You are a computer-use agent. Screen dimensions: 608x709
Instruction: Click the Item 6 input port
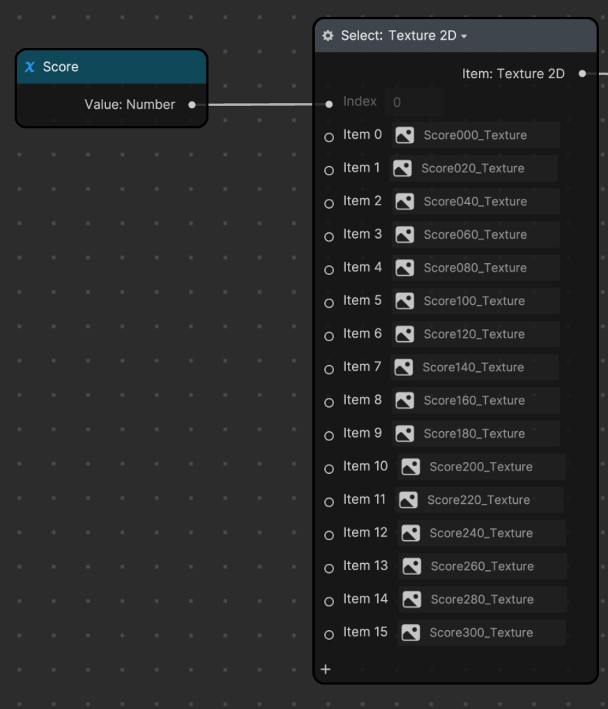coord(329,336)
